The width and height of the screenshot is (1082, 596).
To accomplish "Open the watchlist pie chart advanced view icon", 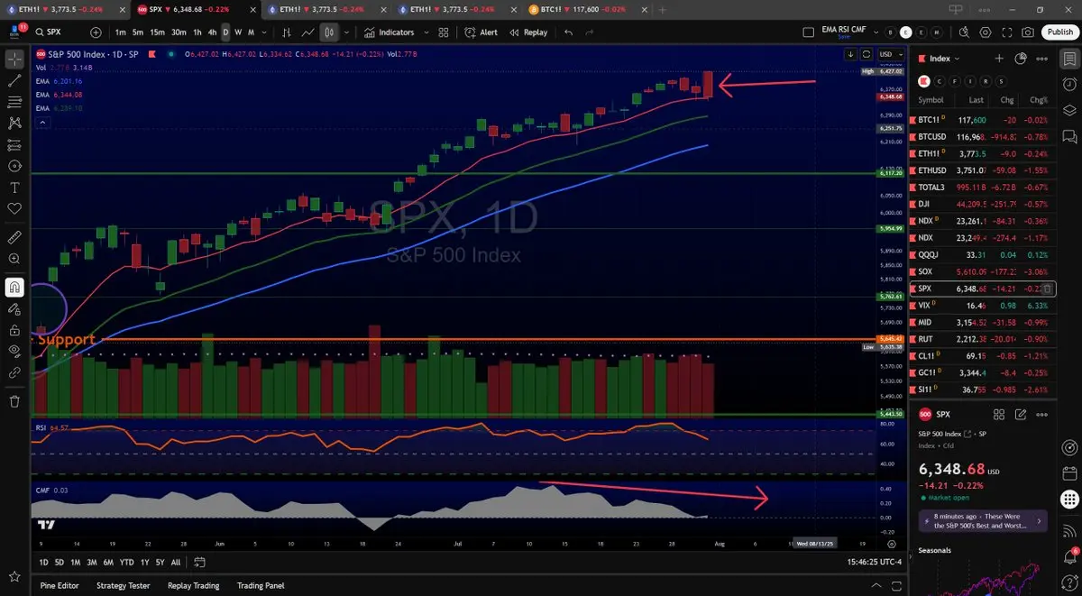I will (1021, 59).
